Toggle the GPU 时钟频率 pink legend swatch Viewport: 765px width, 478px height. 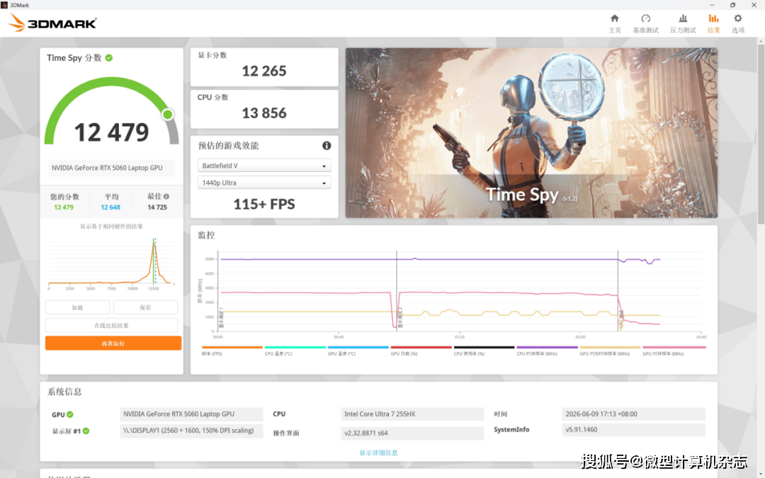[674, 347]
